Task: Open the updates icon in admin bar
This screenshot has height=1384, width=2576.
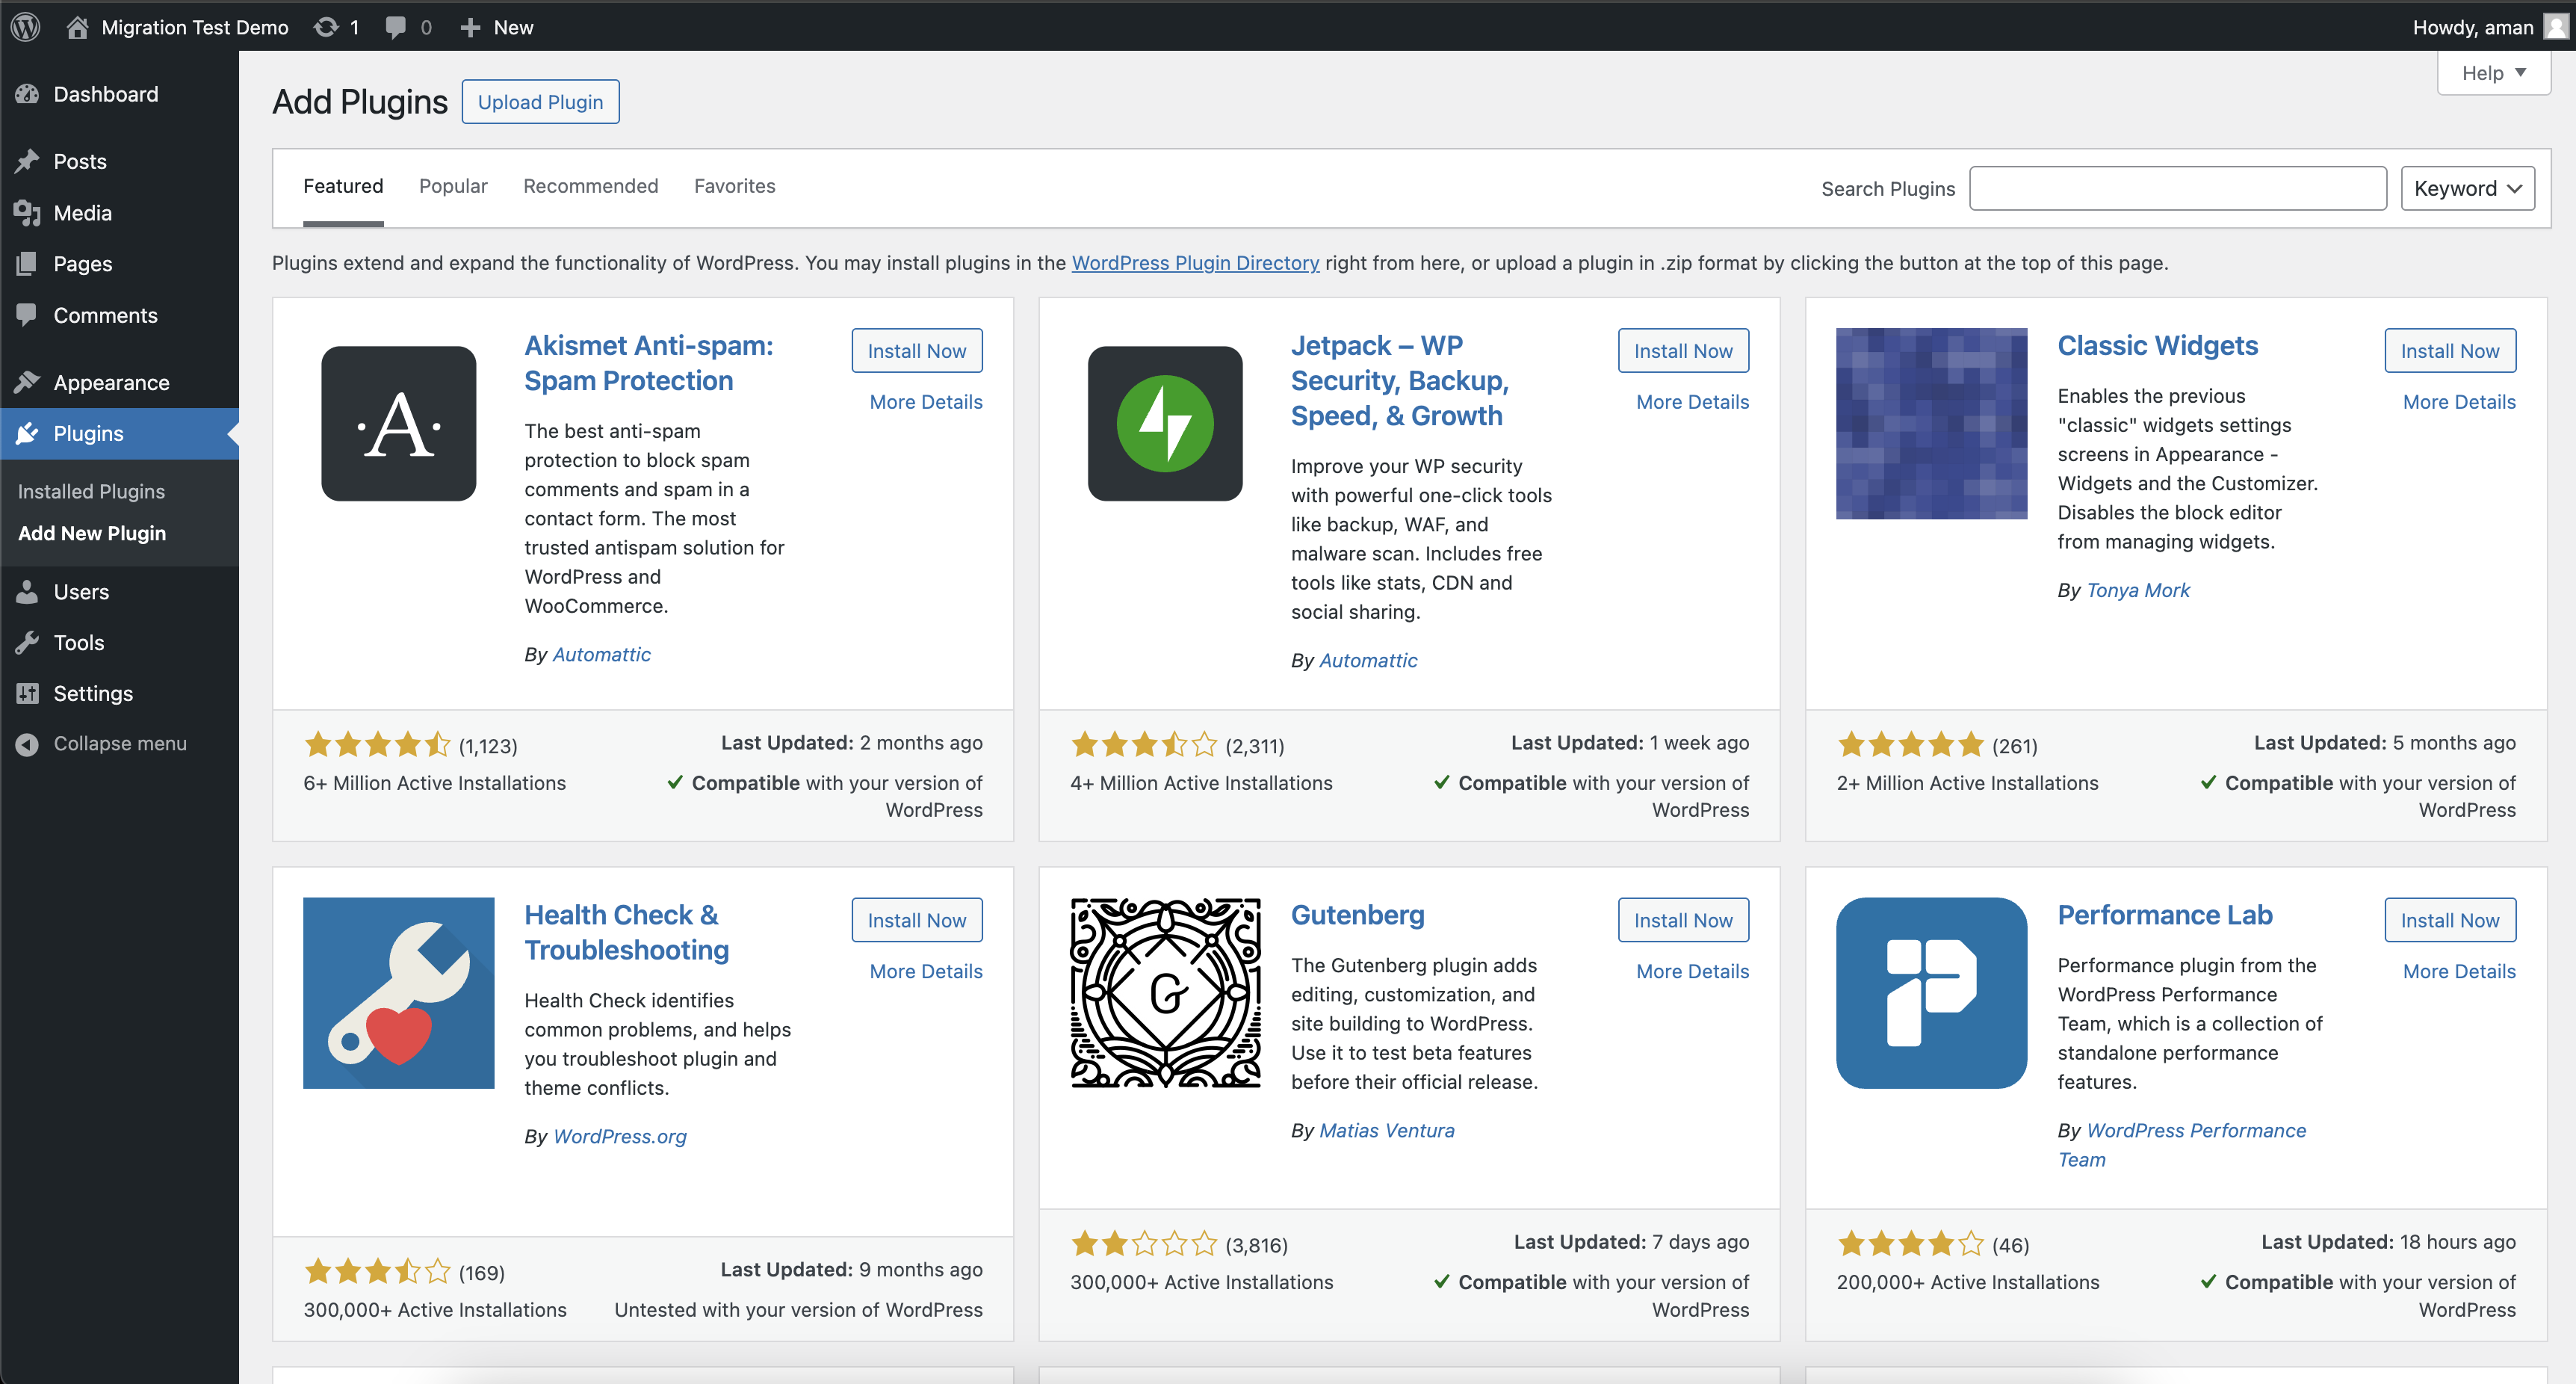Action: pyautogui.click(x=327, y=27)
